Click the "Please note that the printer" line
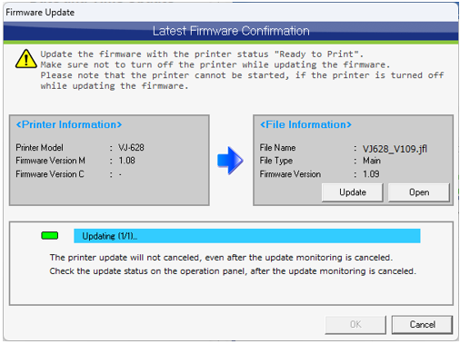This screenshot has width=460, height=344. tap(242, 75)
